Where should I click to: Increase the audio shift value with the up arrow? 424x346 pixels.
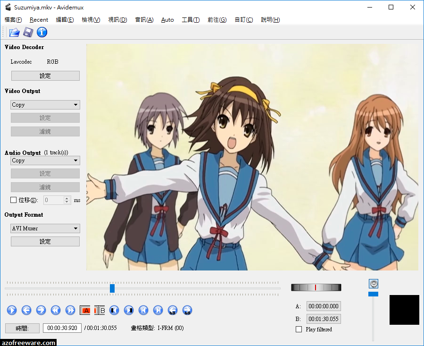[67, 198]
